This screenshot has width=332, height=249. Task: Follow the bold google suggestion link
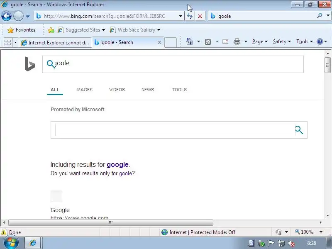click(x=117, y=164)
